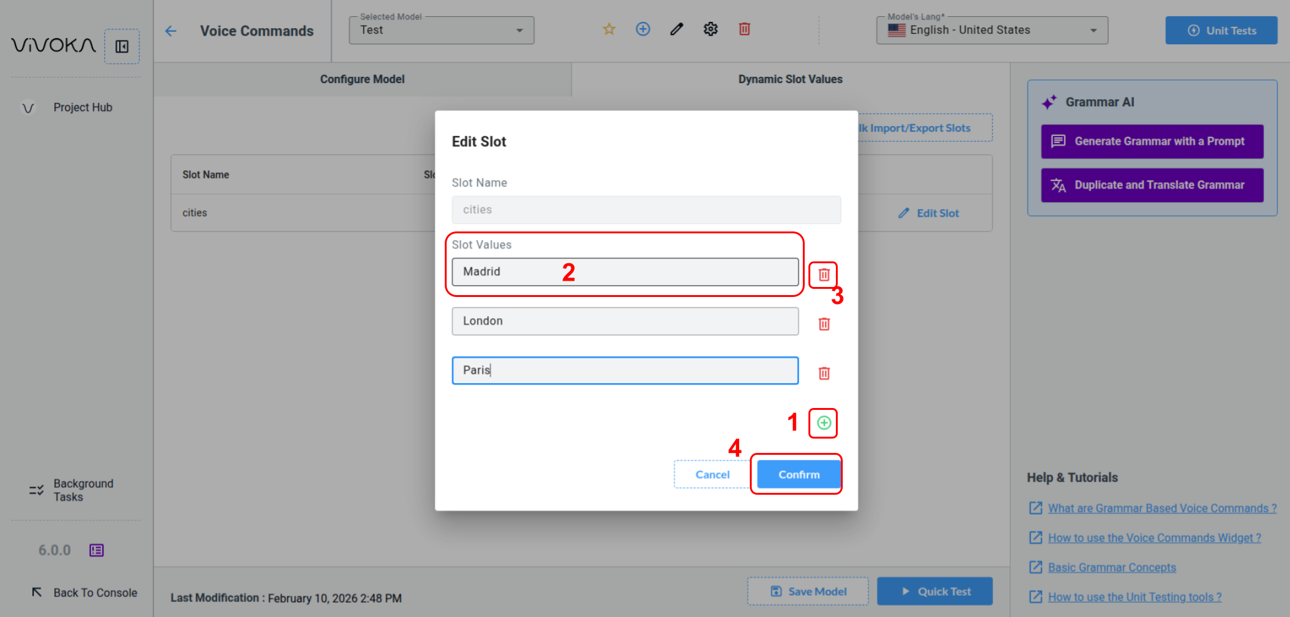Select the Dynamic Slot Values tab
The height and width of the screenshot is (617, 1290).
[790, 79]
